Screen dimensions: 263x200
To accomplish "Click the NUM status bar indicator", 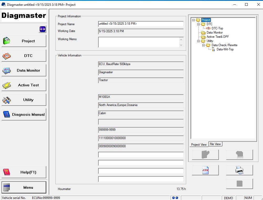I will (248, 198).
